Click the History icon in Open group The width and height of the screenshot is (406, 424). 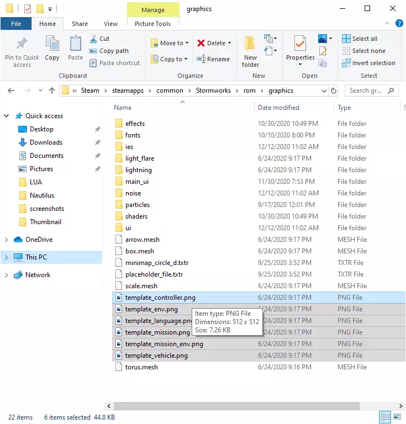(x=323, y=63)
